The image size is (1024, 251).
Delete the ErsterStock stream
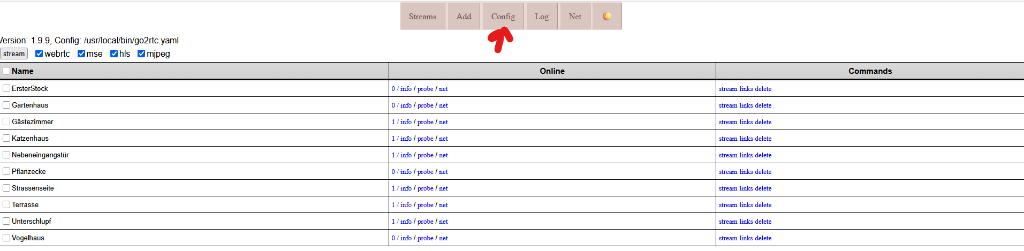click(x=763, y=89)
